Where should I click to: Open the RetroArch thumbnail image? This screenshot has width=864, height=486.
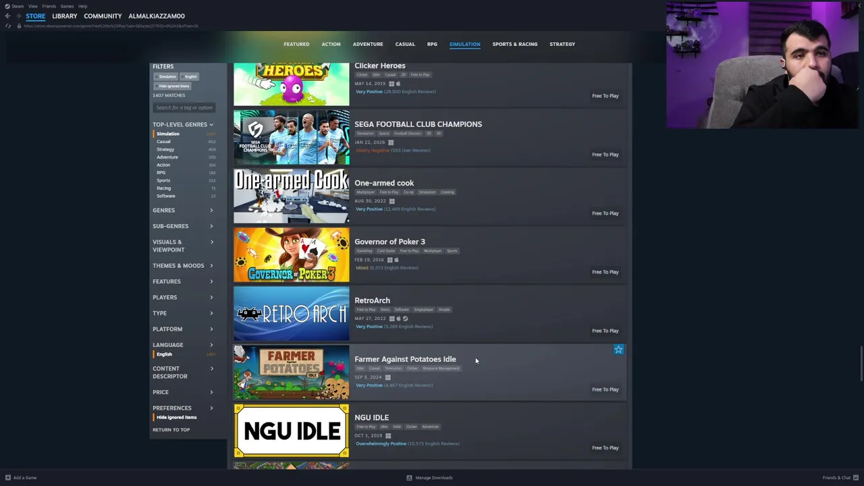(x=292, y=314)
